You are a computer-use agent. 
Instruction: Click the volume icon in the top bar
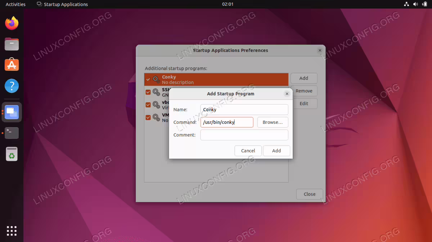click(415, 4)
